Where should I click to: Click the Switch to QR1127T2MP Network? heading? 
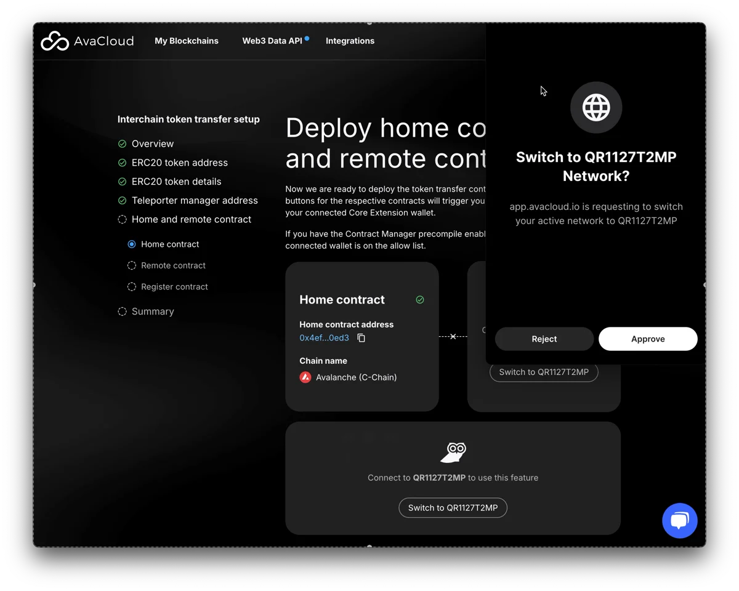[x=596, y=166]
